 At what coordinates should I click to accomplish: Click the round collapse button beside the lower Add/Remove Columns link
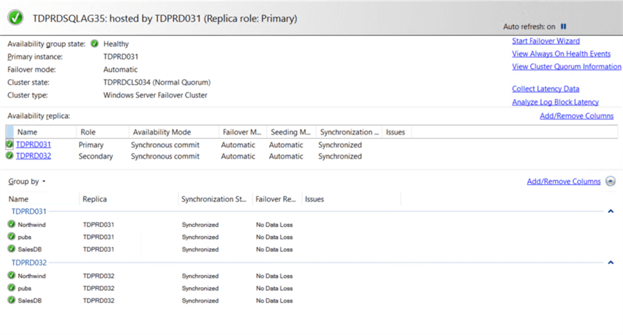(611, 181)
